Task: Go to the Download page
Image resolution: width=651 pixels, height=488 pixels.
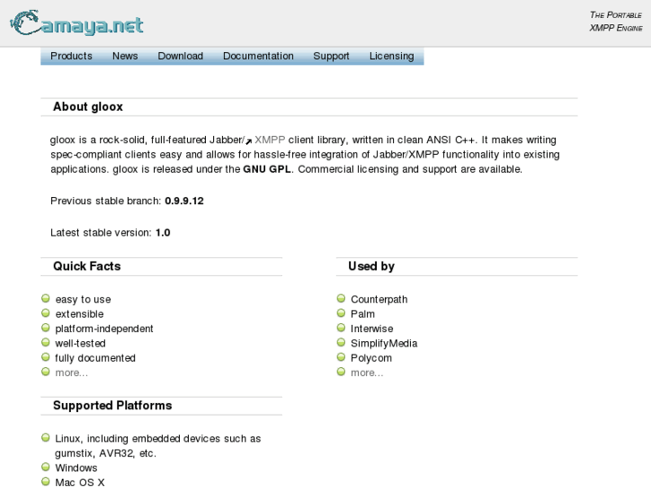Action: (x=181, y=56)
